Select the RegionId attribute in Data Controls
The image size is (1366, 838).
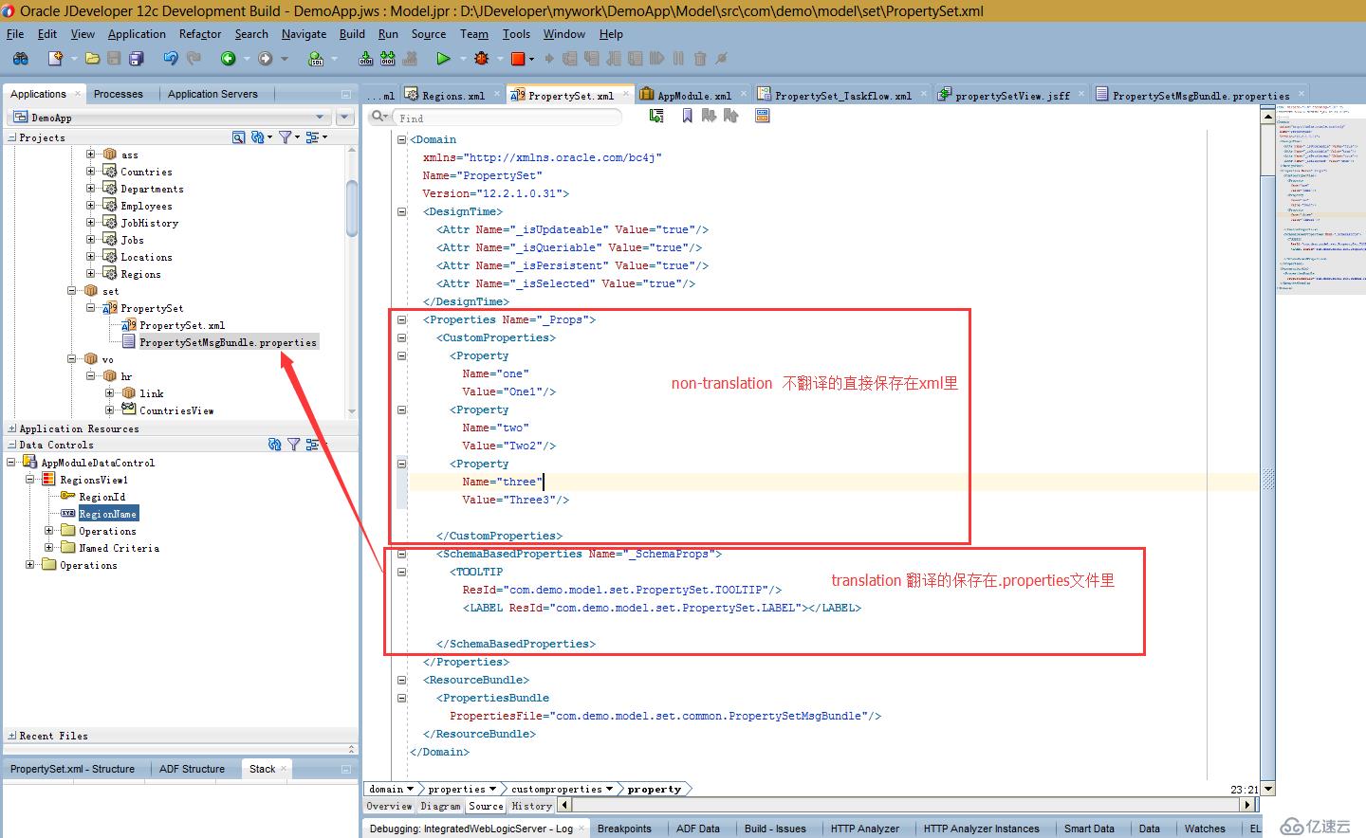pyautogui.click(x=102, y=497)
